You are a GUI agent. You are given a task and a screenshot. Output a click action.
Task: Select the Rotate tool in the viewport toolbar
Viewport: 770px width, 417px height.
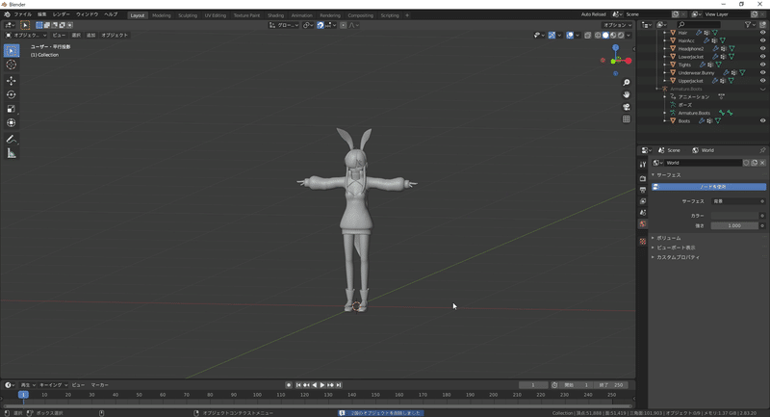12,94
